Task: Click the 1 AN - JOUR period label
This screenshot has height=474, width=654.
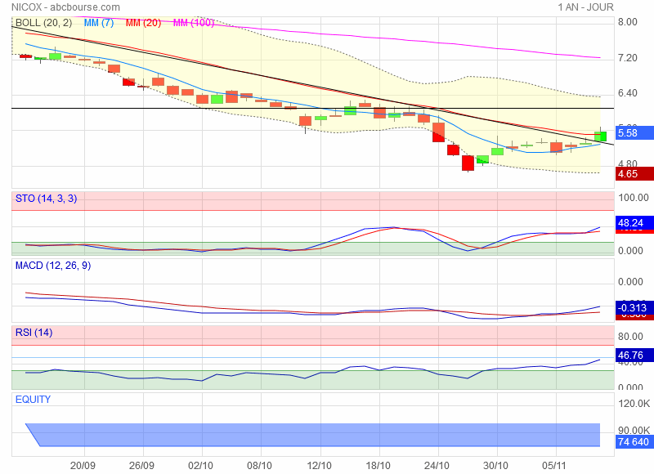Action: (585, 7)
